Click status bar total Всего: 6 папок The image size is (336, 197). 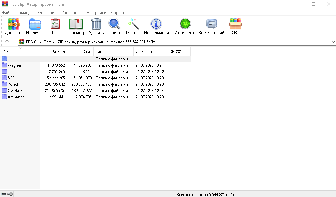pos(205,194)
